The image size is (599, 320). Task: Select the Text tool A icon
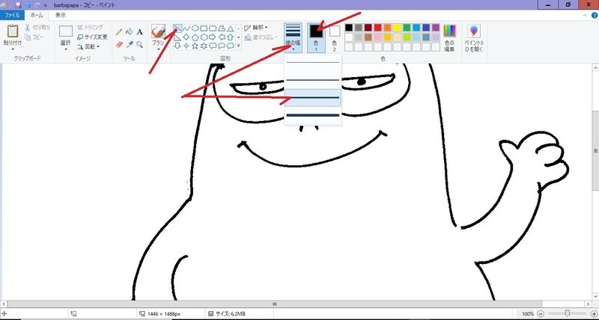click(140, 32)
